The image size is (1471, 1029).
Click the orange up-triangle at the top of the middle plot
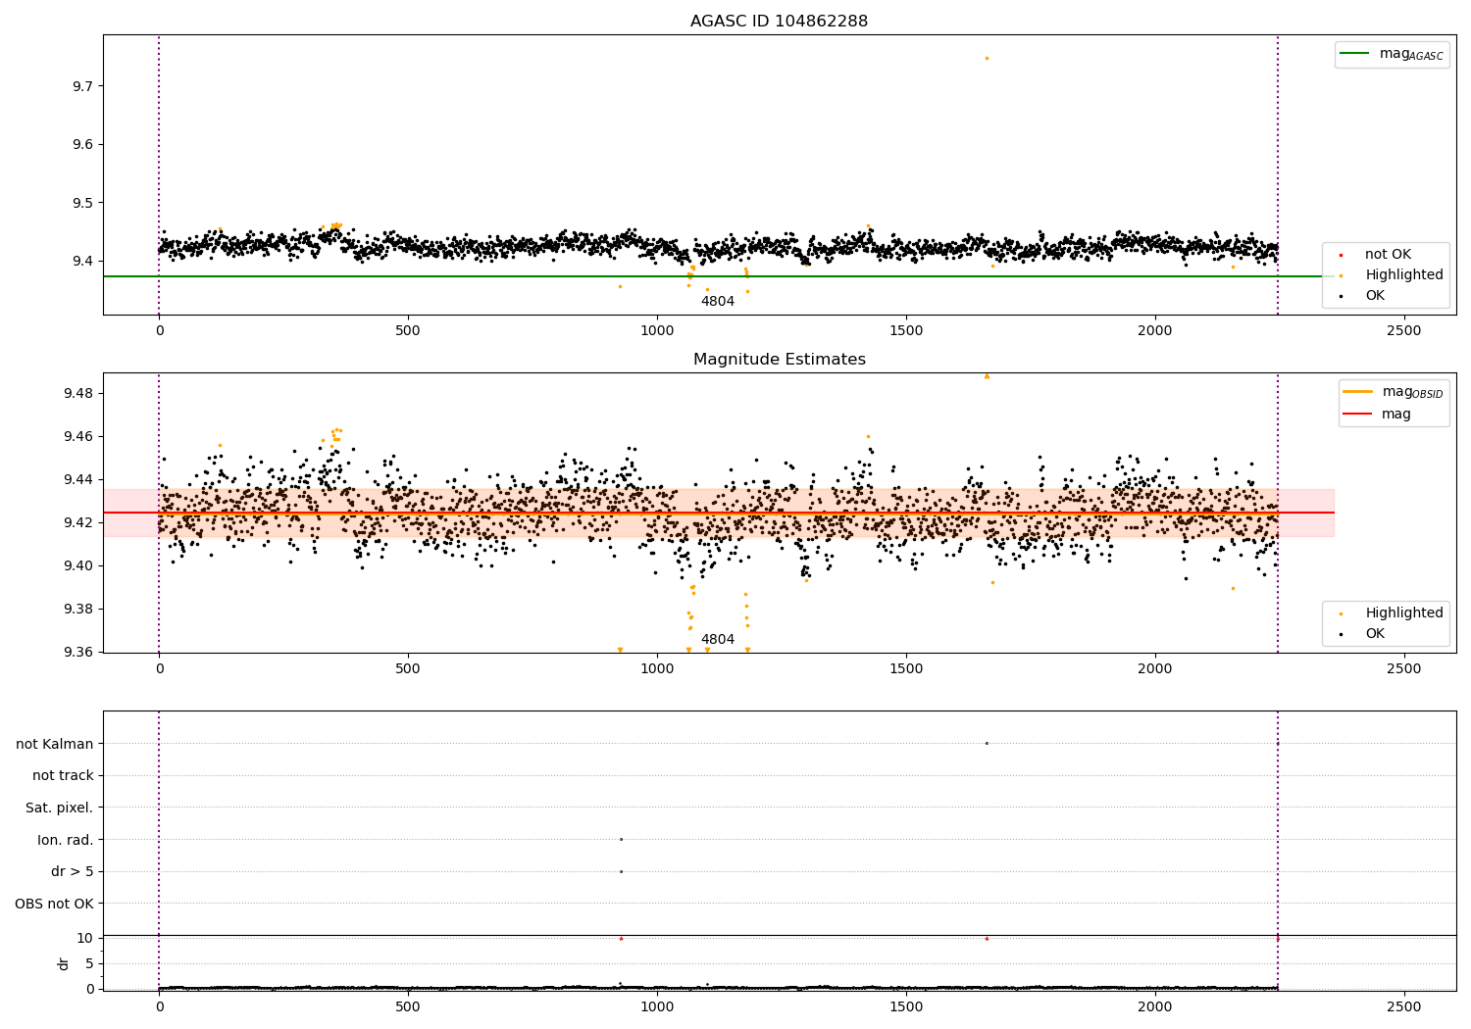(987, 376)
